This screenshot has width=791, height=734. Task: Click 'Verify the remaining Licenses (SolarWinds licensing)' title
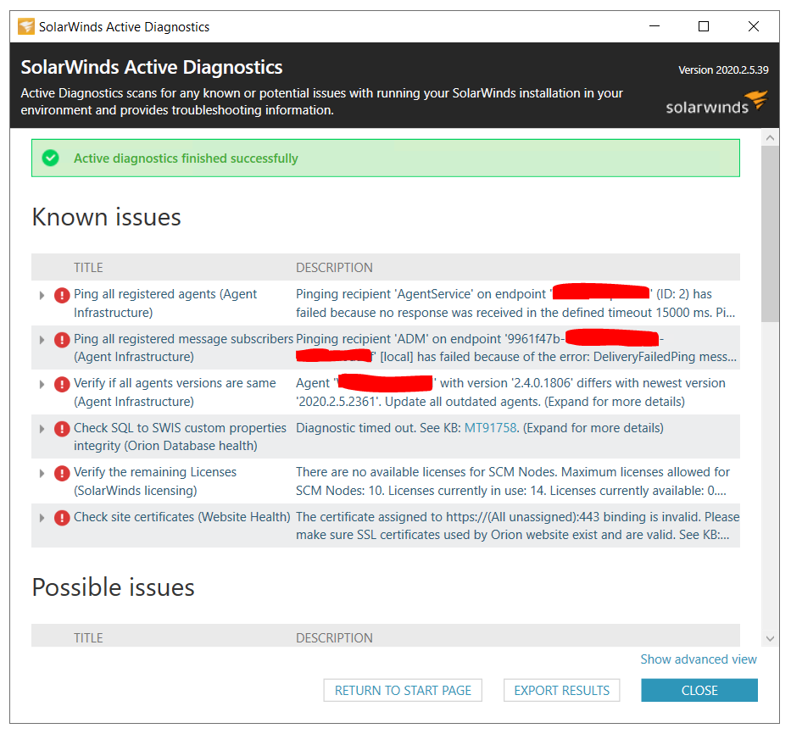(155, 481)
